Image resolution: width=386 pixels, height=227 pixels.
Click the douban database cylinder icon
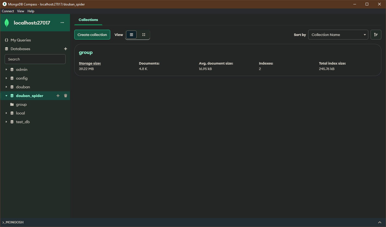coord(12,87)
